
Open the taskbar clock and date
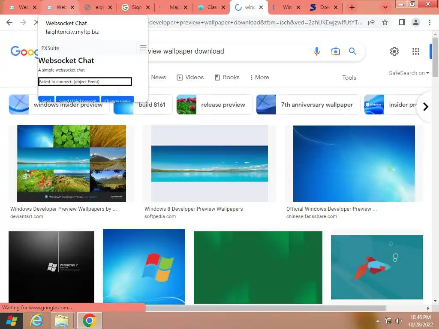point(420,321)
